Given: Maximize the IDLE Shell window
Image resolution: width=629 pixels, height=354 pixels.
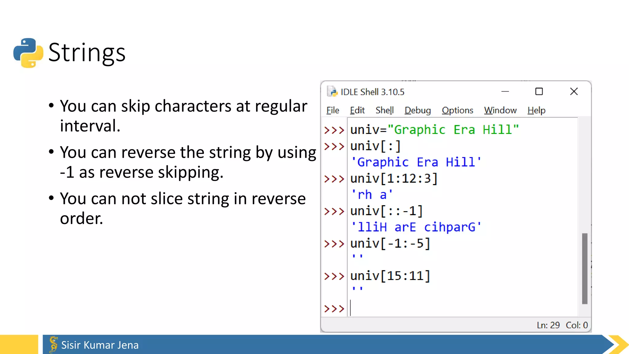Looking at the screenshot, I should click(539, 91).
